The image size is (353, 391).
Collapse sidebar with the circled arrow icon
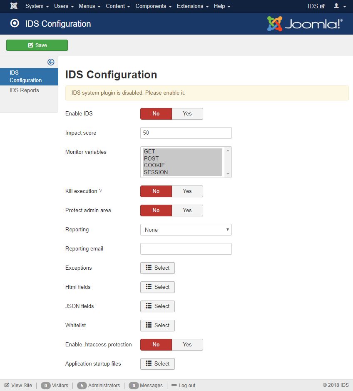[51, 62]
